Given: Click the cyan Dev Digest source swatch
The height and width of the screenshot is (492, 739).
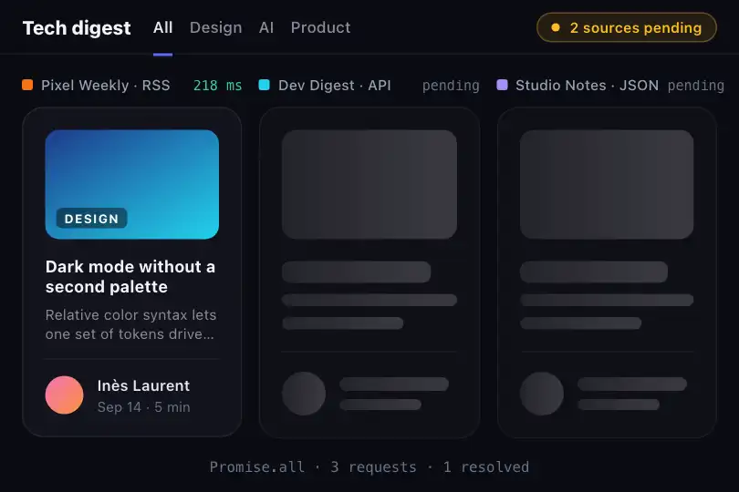Looking at the screenshot, I should (x=265, y=85).
